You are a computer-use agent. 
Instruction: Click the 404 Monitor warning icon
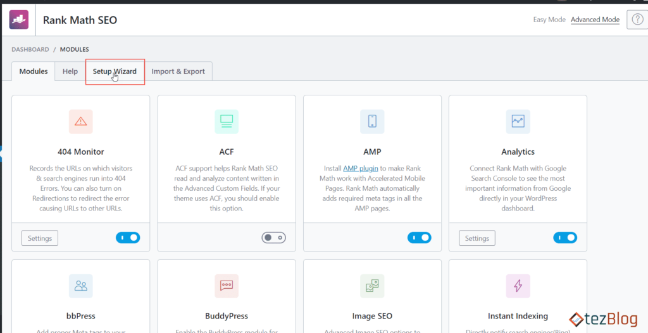click(x=81, y=121)
